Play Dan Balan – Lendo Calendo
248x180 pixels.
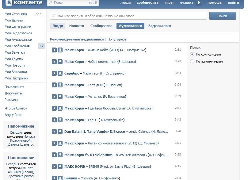coord(54,132)
